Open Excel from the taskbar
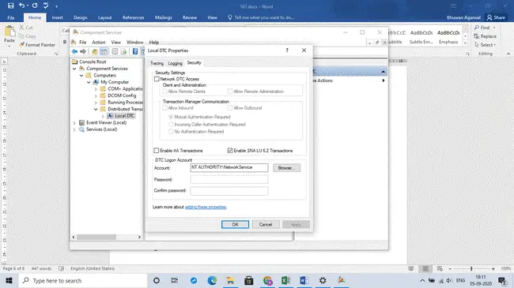The image size is (514, 288). pyautogui.click(x=285, y=280)
